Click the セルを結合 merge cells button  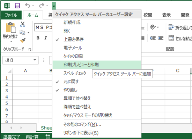pos(180,38)
